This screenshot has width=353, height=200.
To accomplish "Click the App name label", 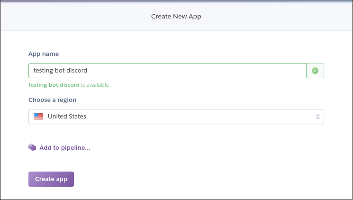I will point(44,54).
